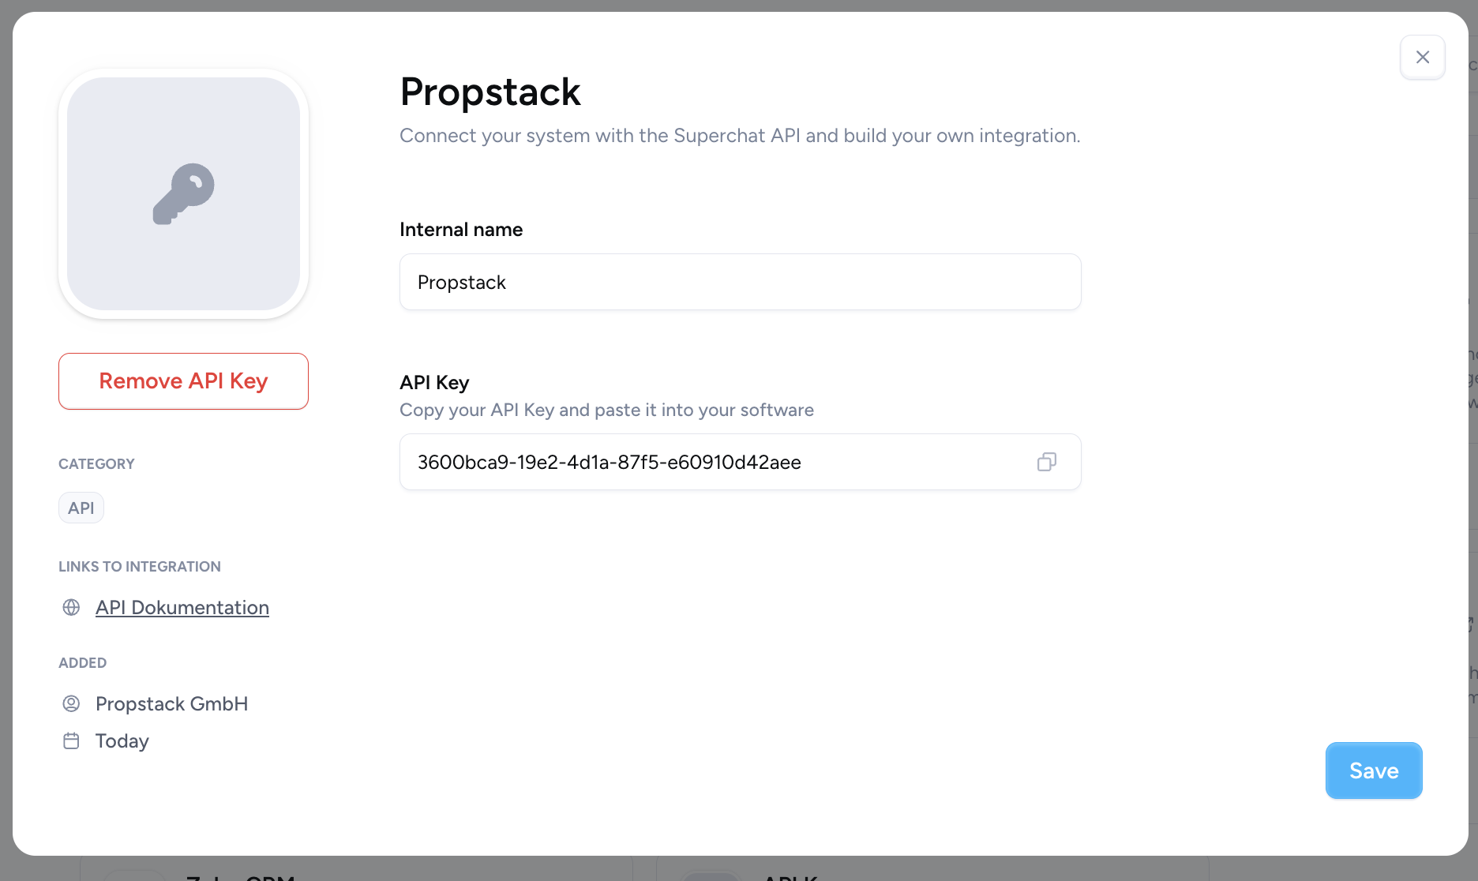The image size is (1478, 881).
Task: Close the Propstack dialog with X
Action: tap(1423, 57)
